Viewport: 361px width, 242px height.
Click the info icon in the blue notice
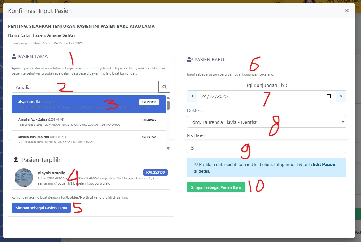[x=195, y=164]
